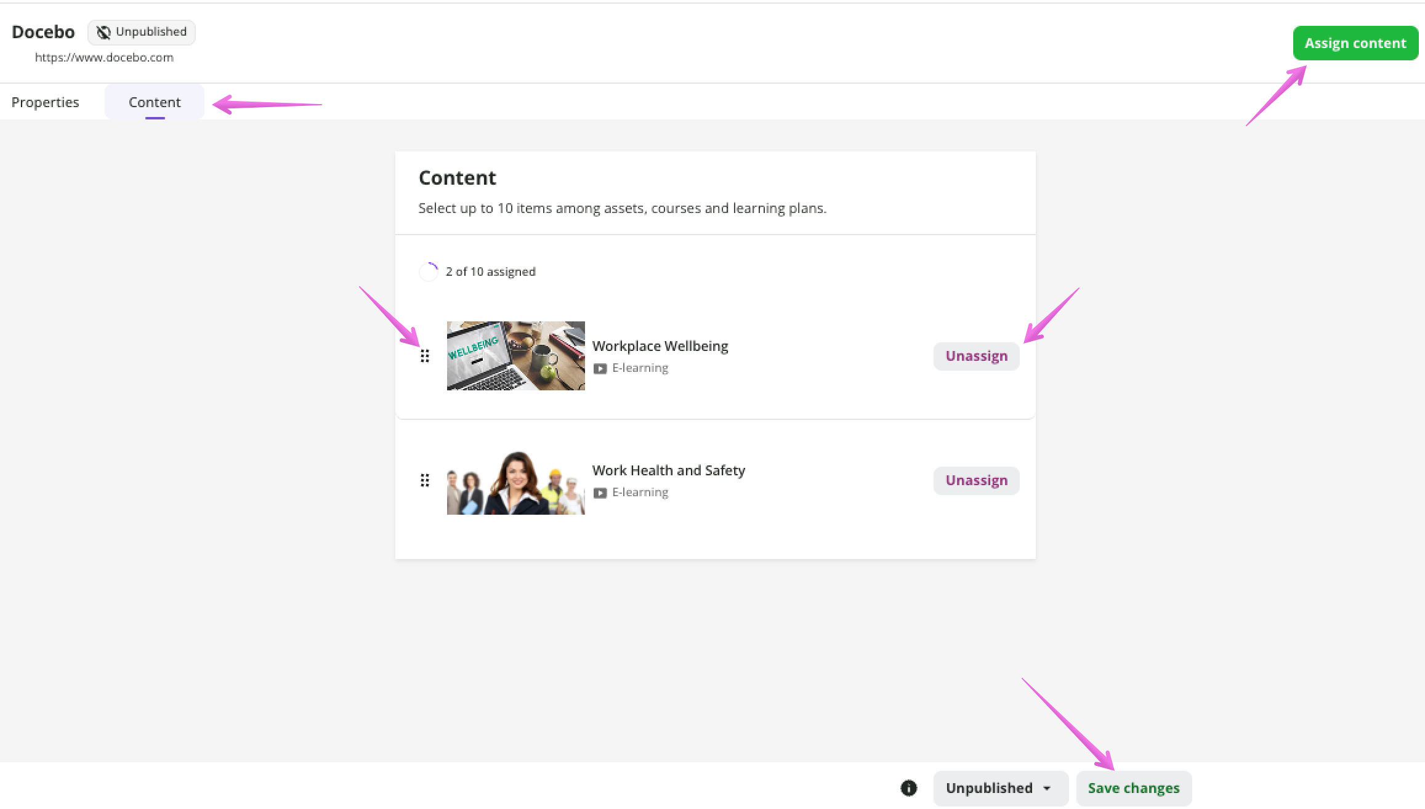The image size is (1425, 809).
Task: Toggle the Unpublished status badge
Action: [x=141, y=32]
